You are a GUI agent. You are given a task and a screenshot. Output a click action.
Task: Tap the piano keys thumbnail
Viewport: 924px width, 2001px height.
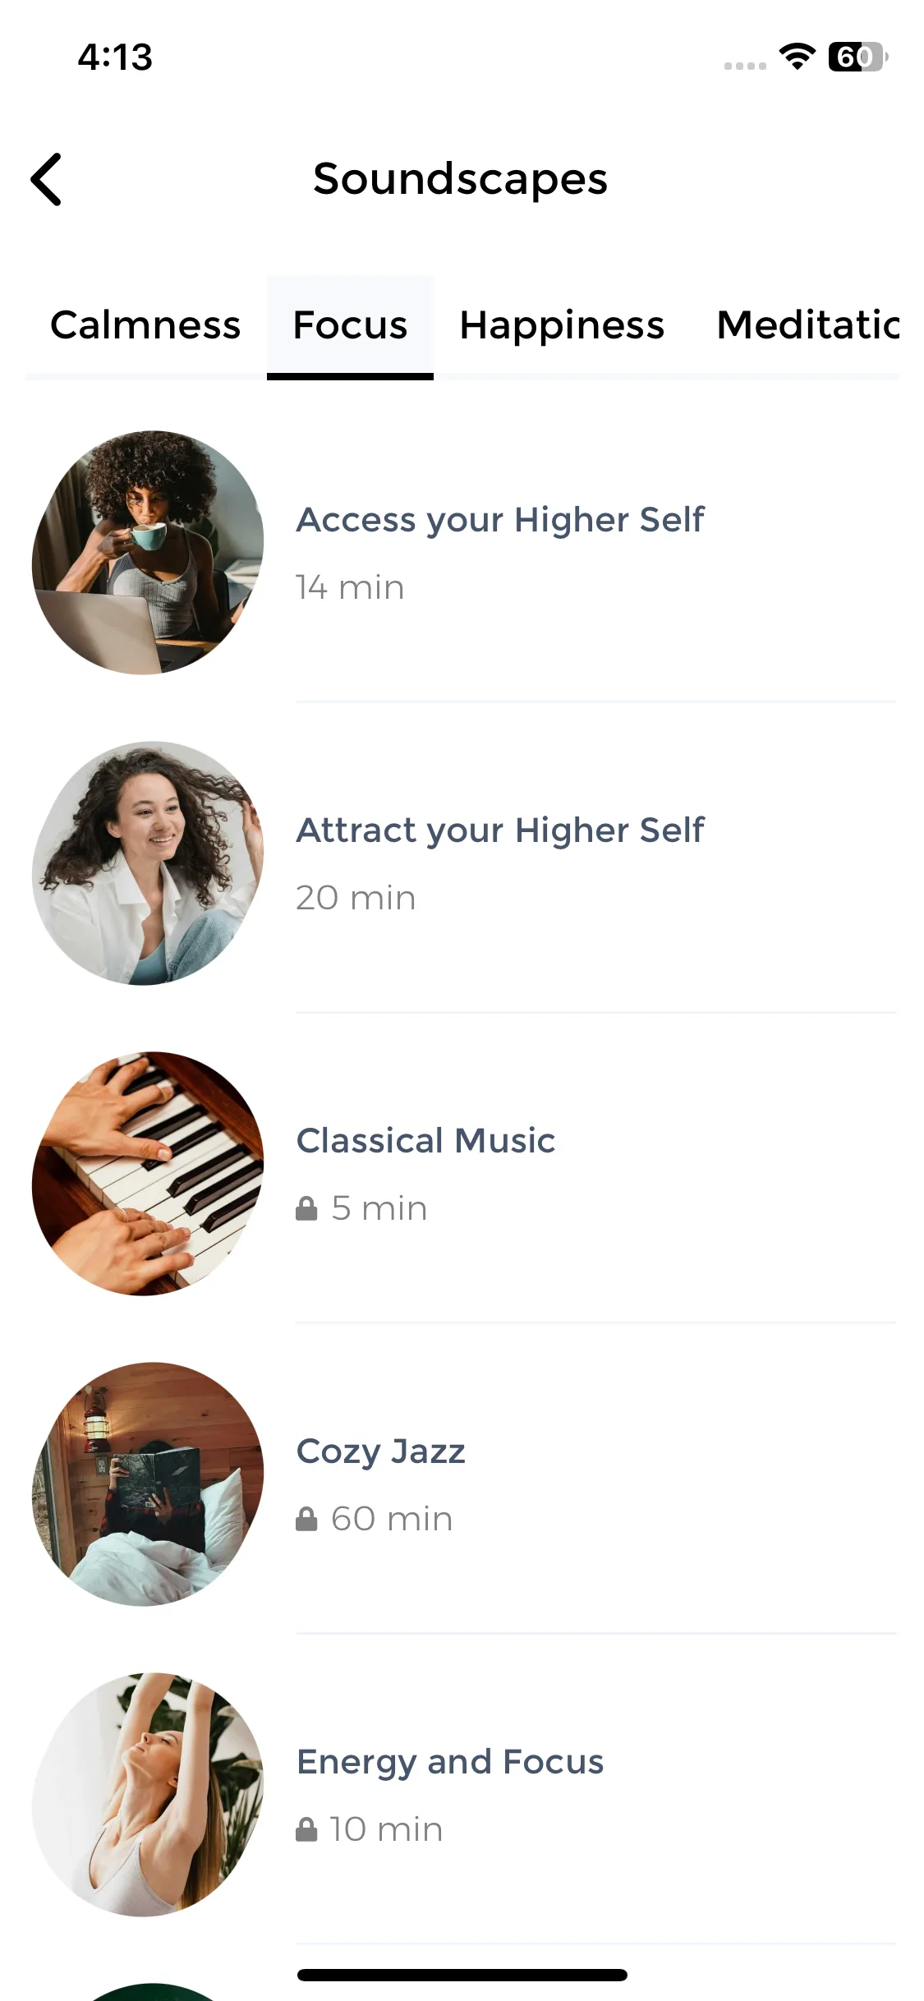148,1174
